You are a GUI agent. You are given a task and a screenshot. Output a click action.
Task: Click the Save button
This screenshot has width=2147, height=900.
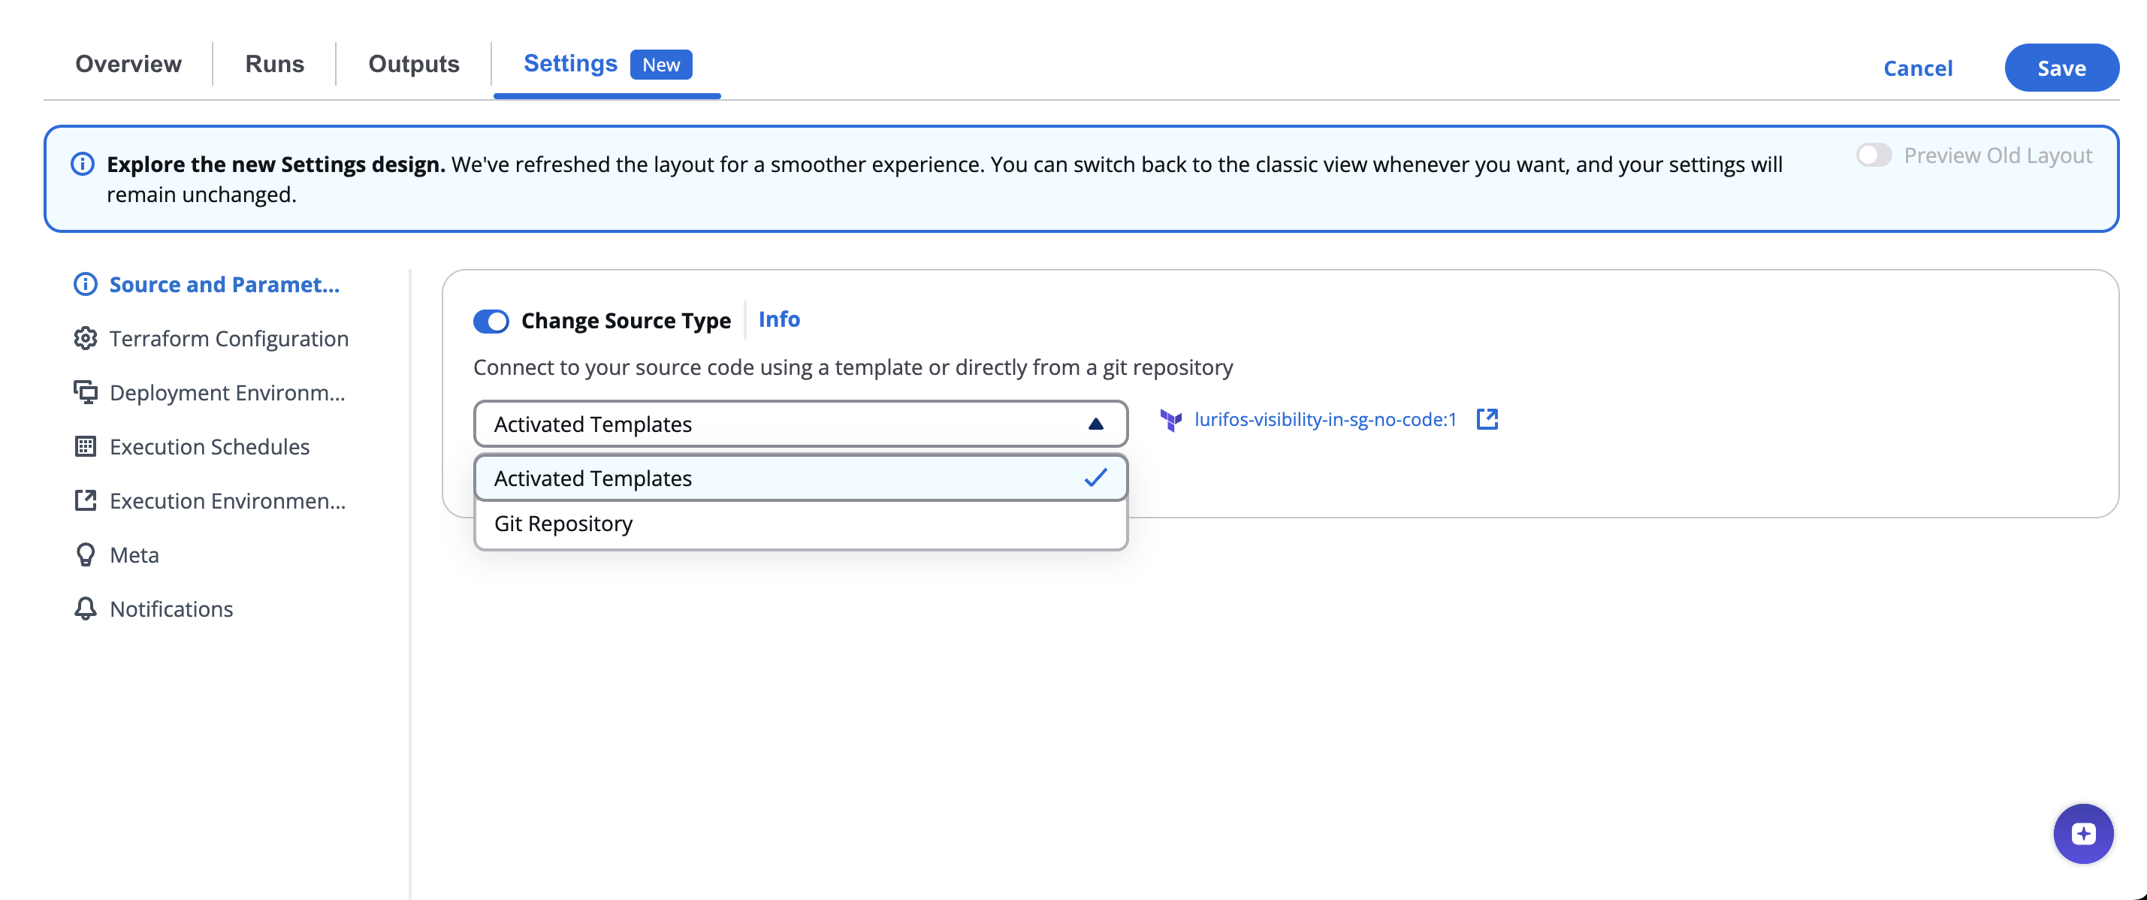(x=2061, y=68)
